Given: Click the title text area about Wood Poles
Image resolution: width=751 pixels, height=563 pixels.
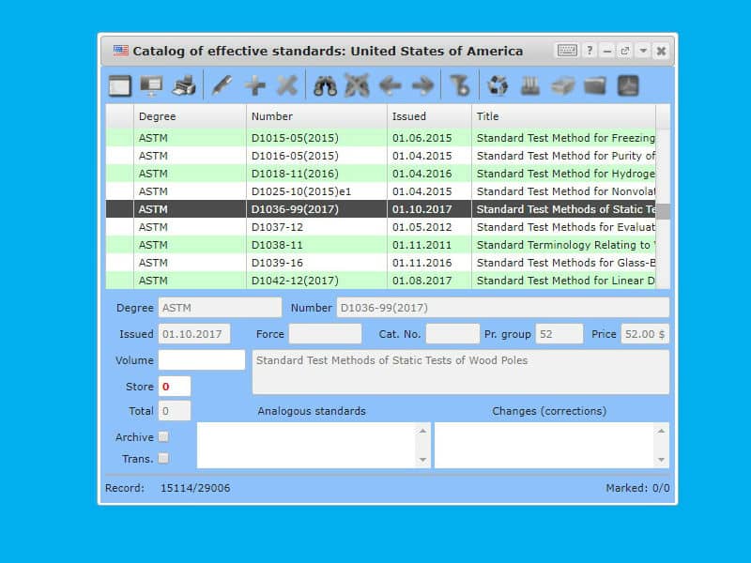Looking at the screenshot, I should [461, 372].
